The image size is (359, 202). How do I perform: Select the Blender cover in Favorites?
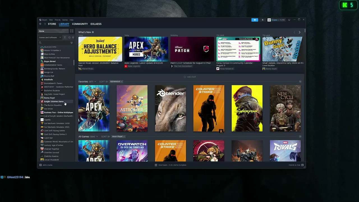[171, 108]
